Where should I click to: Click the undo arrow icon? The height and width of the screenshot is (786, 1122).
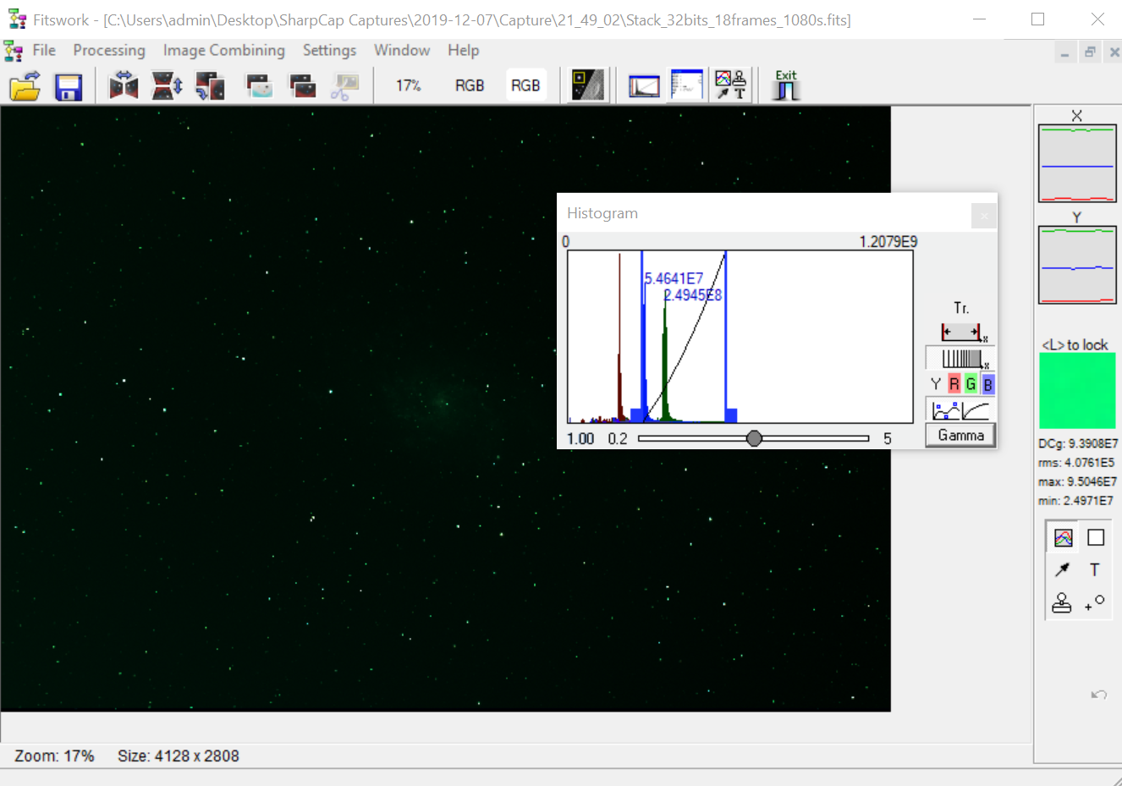(1099, 695)
